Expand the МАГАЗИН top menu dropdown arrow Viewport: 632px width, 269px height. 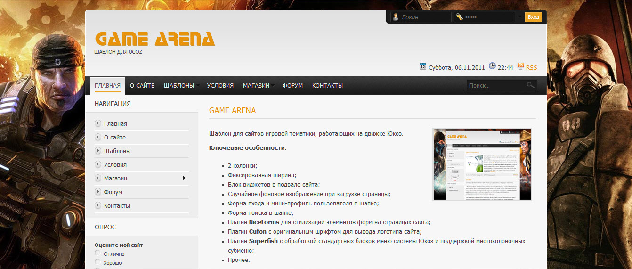(x=273, y=86)
